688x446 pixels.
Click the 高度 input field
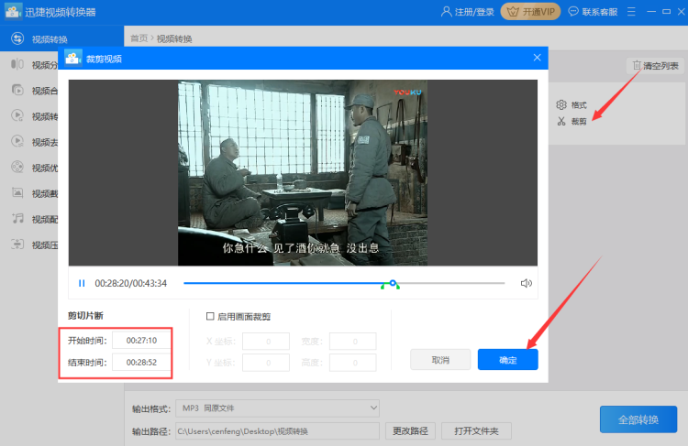click(x=353, y=363)
